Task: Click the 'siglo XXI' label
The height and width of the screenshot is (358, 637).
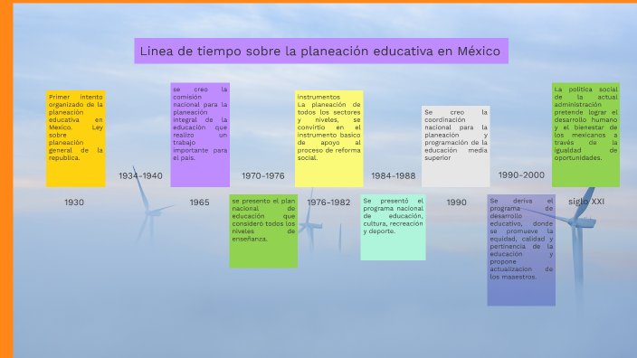Action: (x=585, y=202)
